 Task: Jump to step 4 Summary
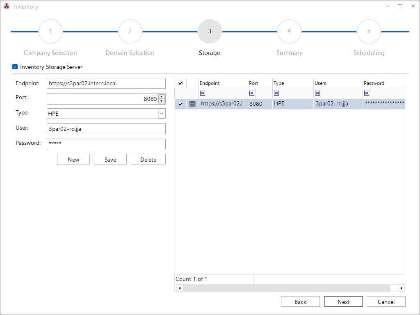click(289, 31)
